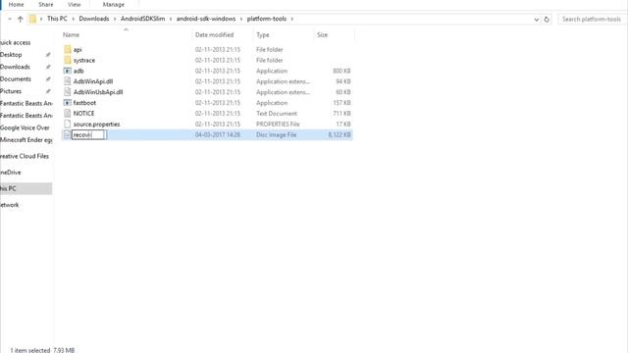Navigate to This PC breadcrumb
Image resolution: width=628 pixels, height=353 pixels.
57,19
